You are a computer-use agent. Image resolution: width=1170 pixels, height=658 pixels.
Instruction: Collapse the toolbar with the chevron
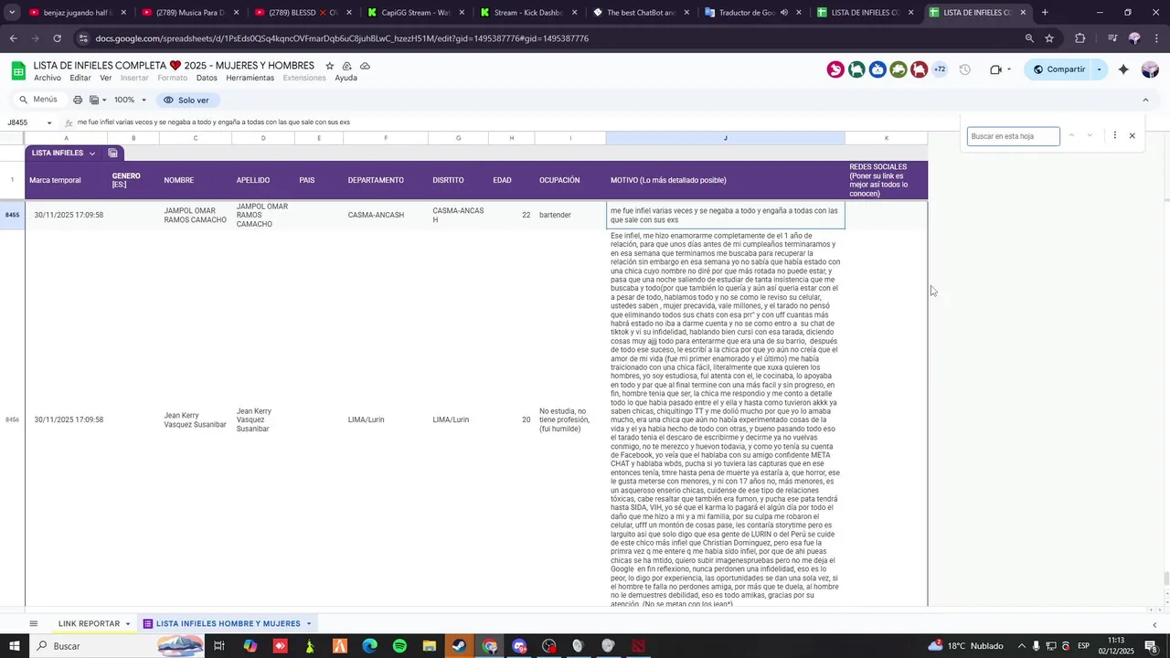tap(1145, 100)
